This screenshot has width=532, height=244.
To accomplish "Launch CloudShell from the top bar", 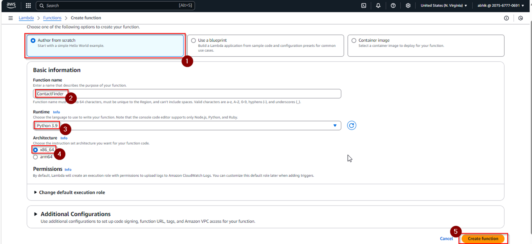I will tap(364, 6).
